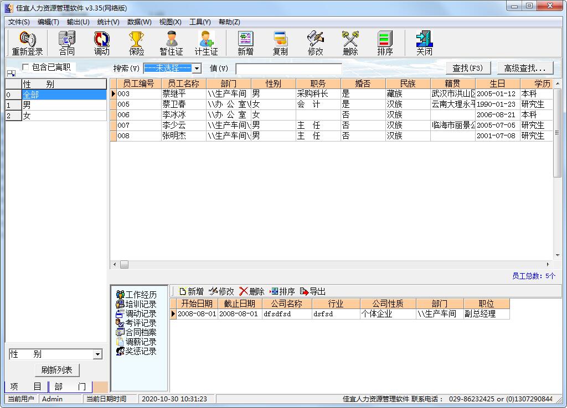
Task: Open the 编辑(T) menu
Action: click(x=48, y=22)
